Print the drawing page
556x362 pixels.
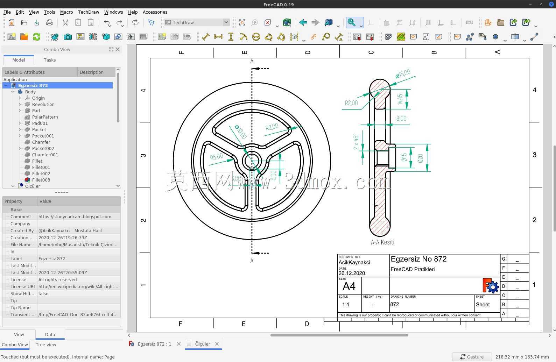tap(49, 23)
